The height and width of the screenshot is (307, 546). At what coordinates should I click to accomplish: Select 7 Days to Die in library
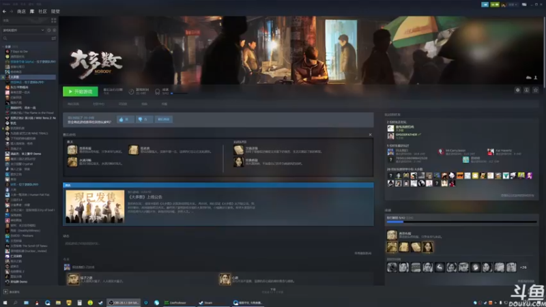pyautogui.click(x=19, y=52)
